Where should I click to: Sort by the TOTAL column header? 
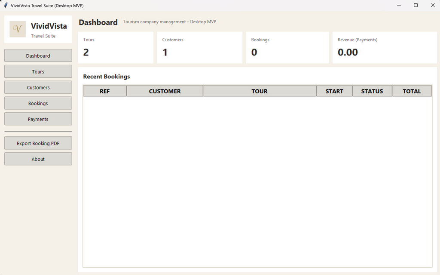coord(412,91)
